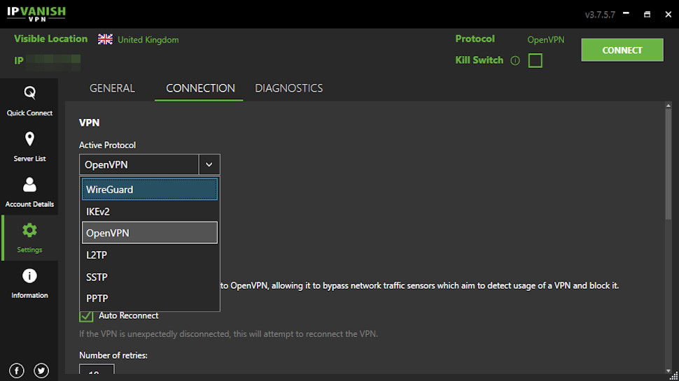The image size is (679, 381).
Task: Click the green CONNECT button
Action: click(622, 50)
